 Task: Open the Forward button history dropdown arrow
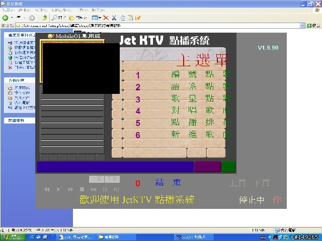38,18
